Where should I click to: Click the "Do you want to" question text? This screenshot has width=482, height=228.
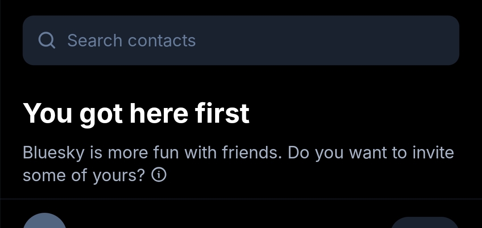pos(347,153)
